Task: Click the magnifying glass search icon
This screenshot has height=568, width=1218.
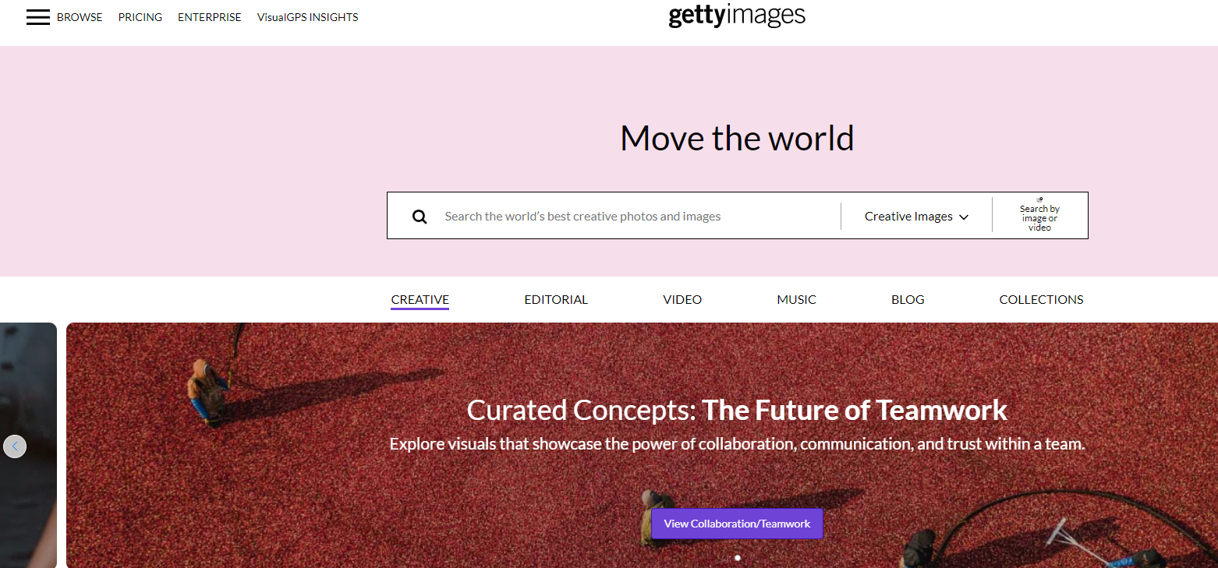Action: pos(420,217)
